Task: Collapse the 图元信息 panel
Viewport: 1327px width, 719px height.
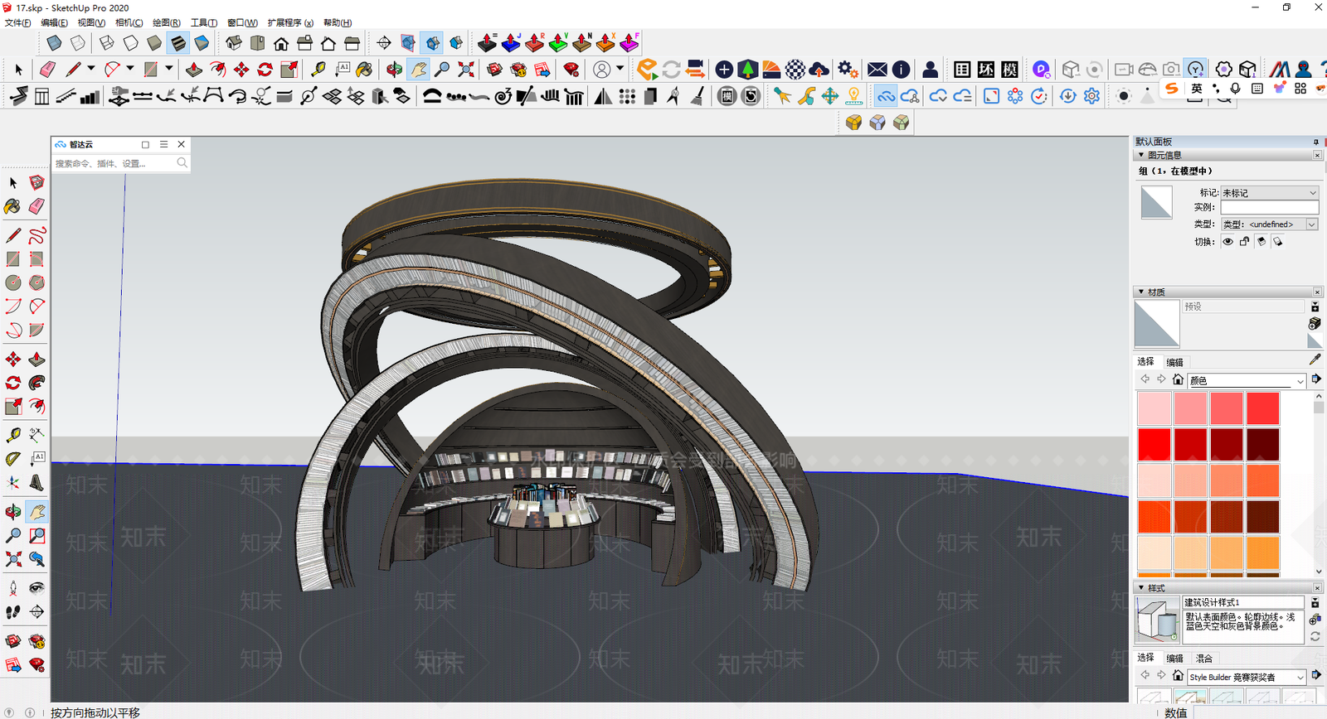Action: tap(1141, 155)
